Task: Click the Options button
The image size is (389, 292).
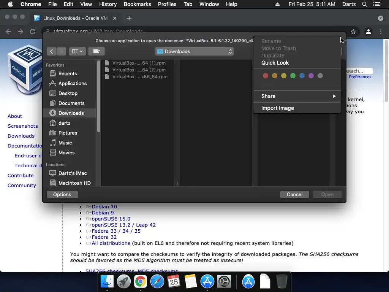Action: pos(62,194)
